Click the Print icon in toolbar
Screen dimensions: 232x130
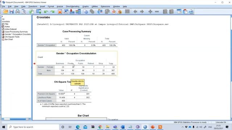(18, 12)
